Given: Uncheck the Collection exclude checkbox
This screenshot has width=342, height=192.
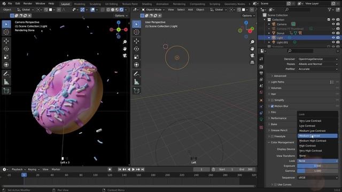Looking at the screenshot, I should (x=329, y=20).
